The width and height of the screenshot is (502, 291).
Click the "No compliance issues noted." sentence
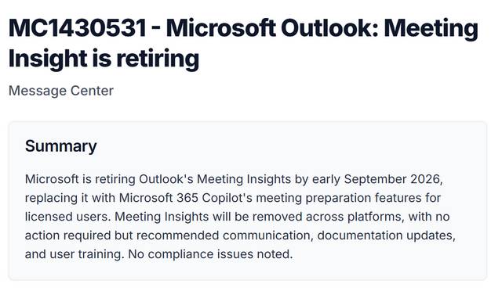210,254
